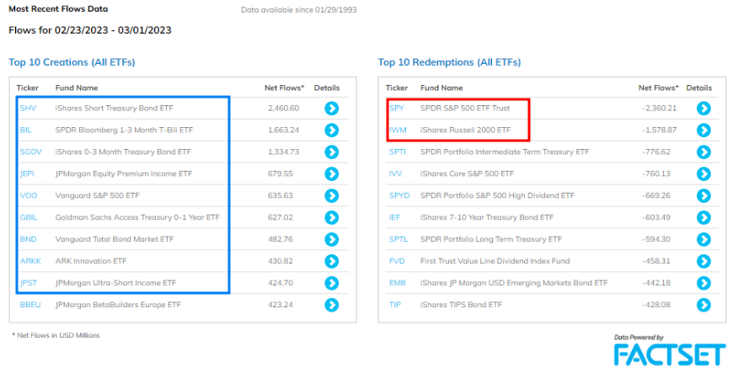Open the TIP ticker link
Screen dimensions: 733x373
pyautogui.click(x=395, y=305)
